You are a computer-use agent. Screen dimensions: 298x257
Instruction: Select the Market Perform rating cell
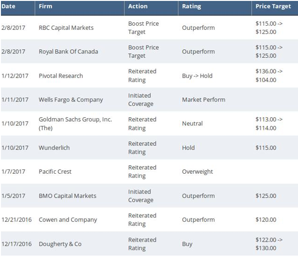(x=203, y=100)
